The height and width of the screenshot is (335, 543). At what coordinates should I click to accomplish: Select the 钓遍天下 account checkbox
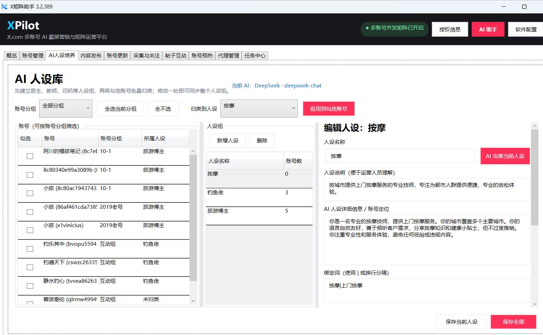(x=30, y=267)
